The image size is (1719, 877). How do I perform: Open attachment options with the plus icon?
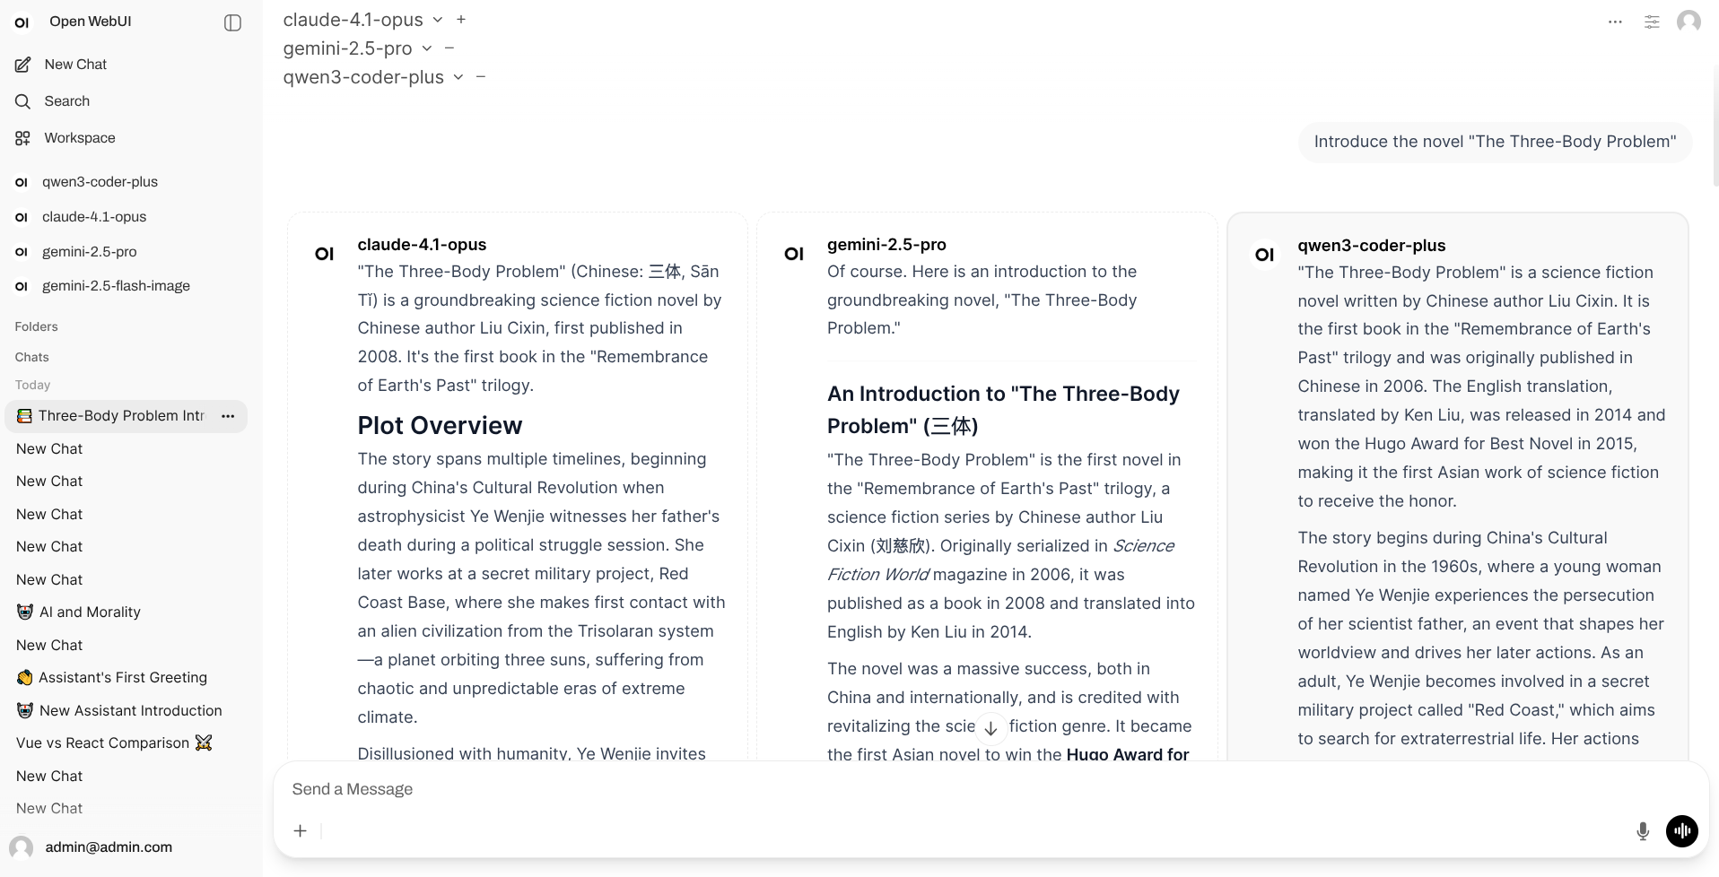coord(300,831)
